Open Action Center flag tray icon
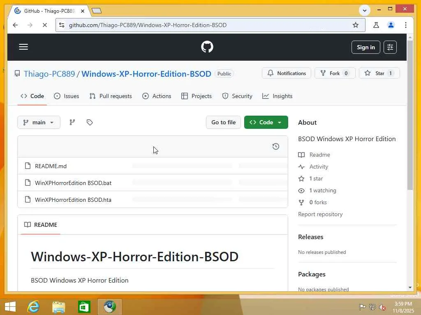421x315 pixels. point(362,307)
